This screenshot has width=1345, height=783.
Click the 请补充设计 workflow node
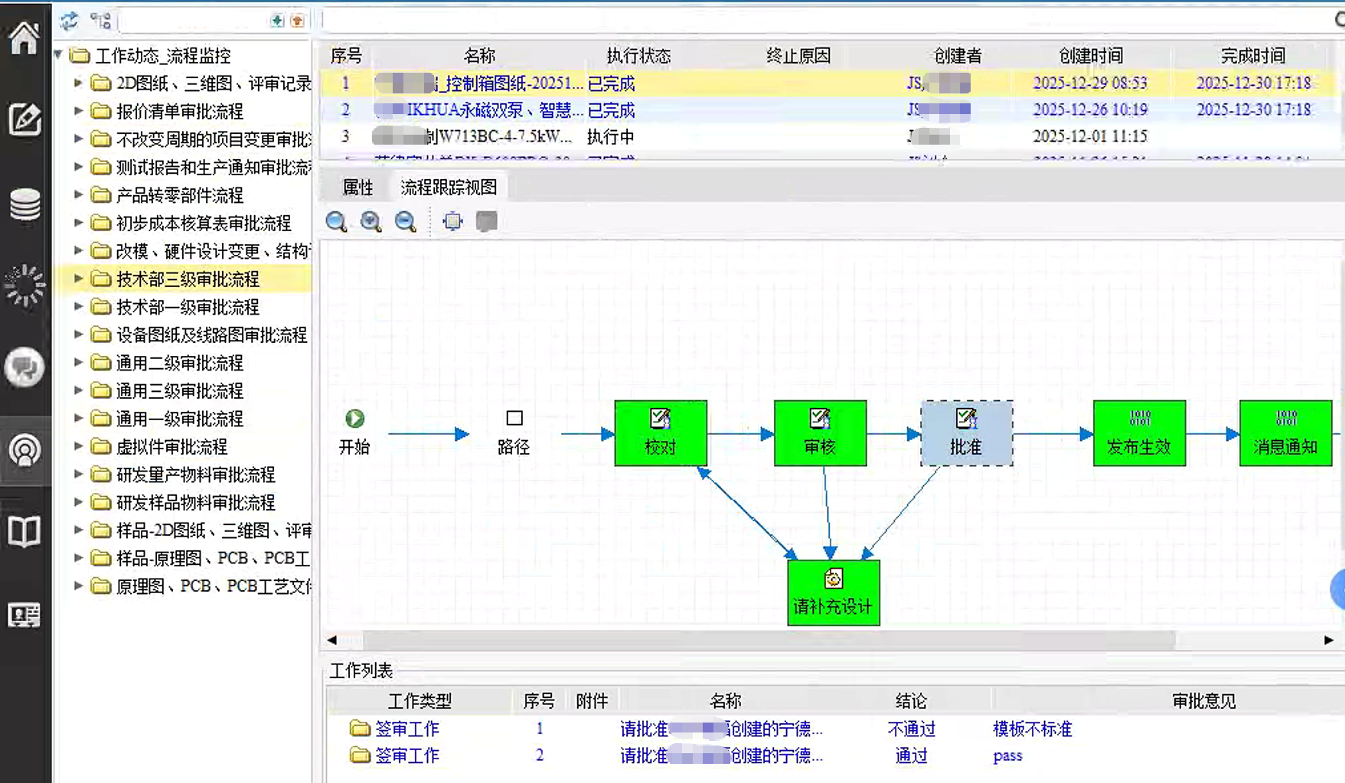tap(834, 592)
